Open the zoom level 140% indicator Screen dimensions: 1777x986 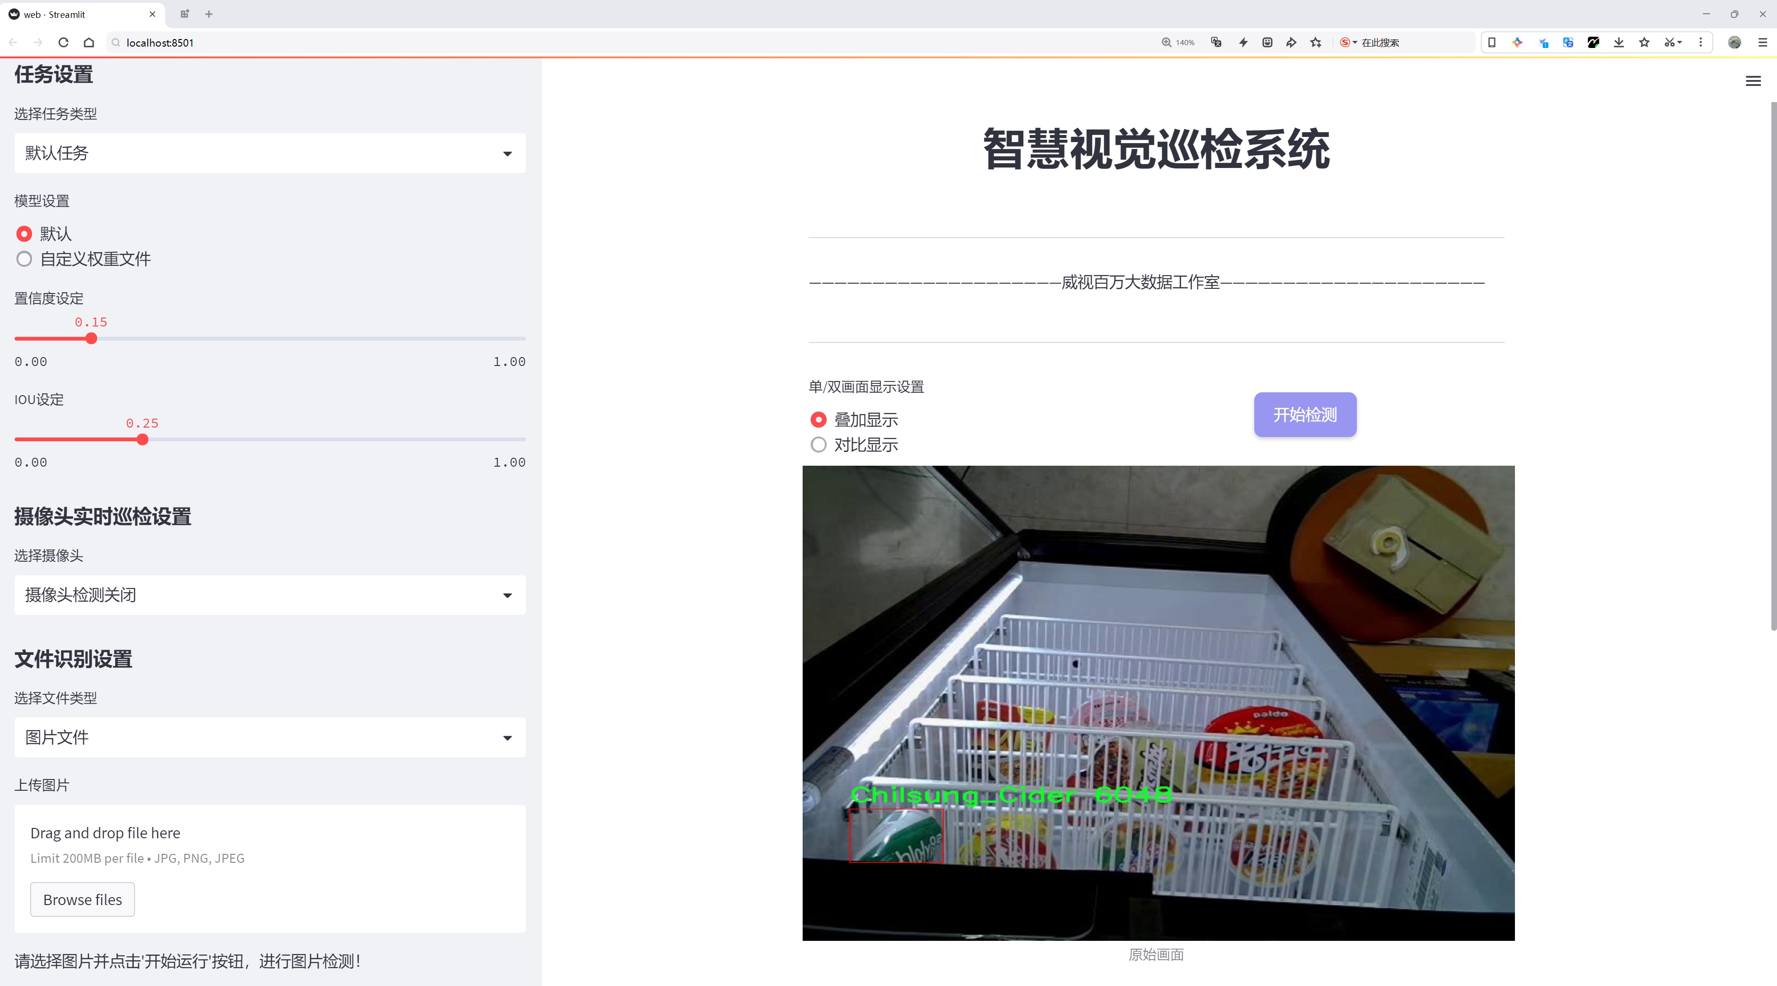[1178, 42]
